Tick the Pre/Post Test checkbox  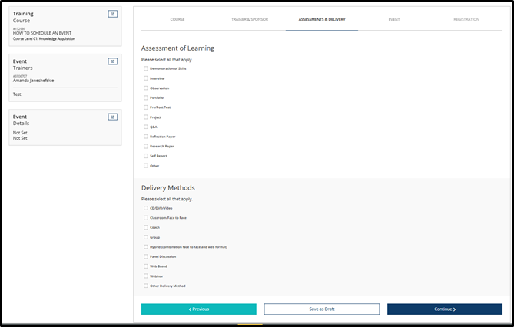[146, 107]
